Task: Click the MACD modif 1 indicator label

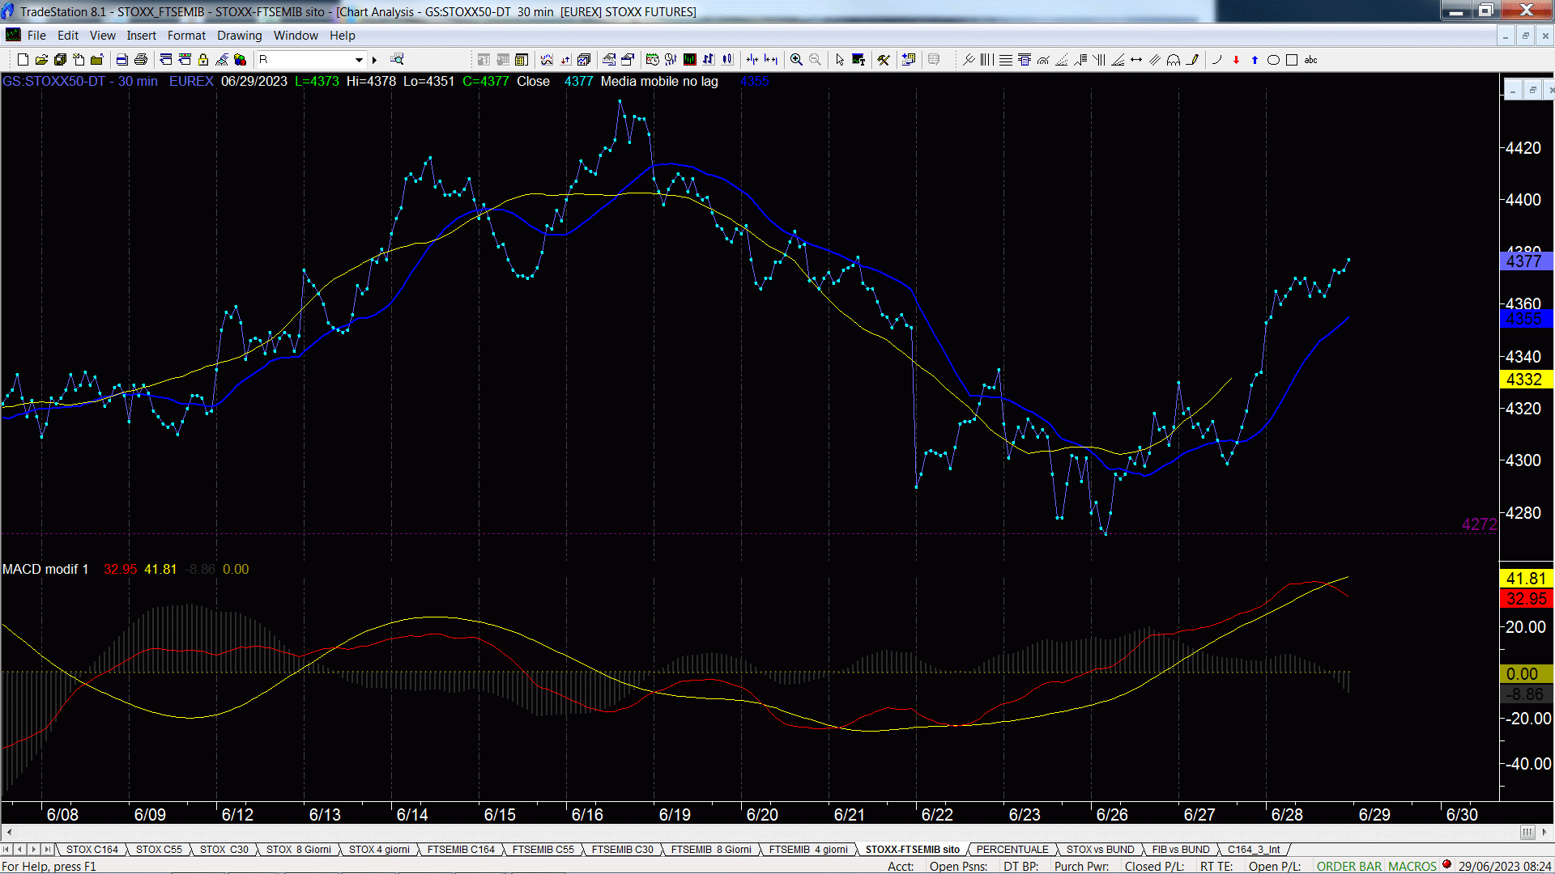Action: pyautogui.click(x=45, y=570)
